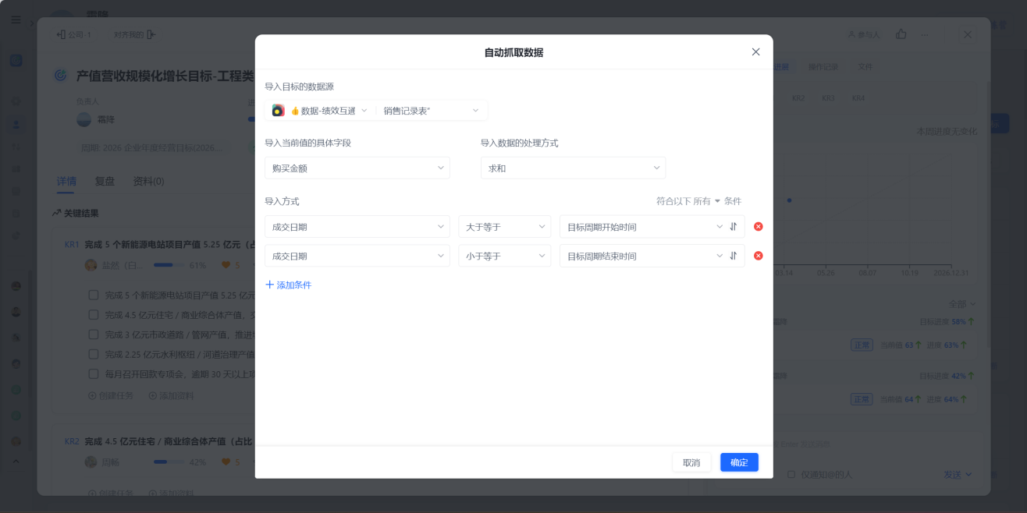Click the heart icon in KR1 row

(x=226, y=265)
